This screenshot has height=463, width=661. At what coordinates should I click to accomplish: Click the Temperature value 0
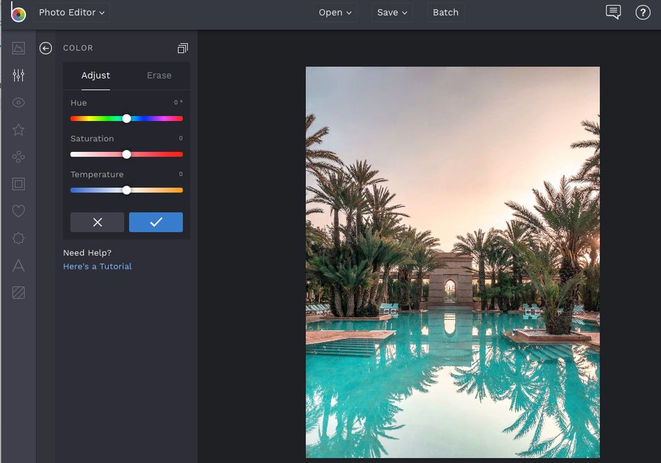click(181, 174)
